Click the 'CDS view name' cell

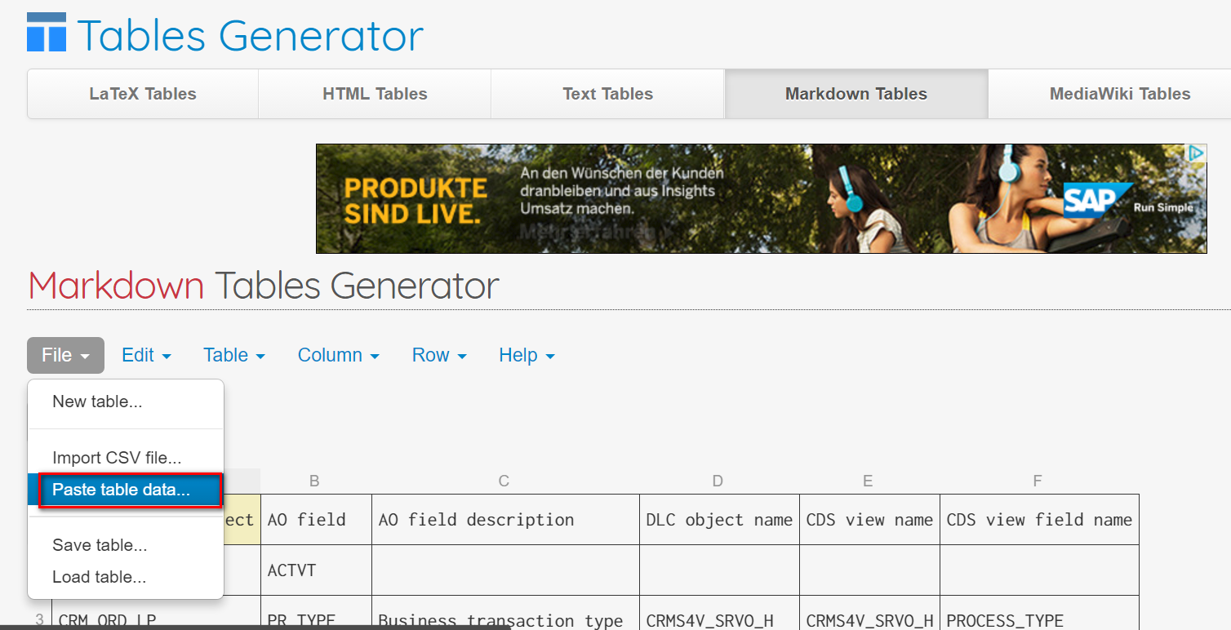click(869, 520)
